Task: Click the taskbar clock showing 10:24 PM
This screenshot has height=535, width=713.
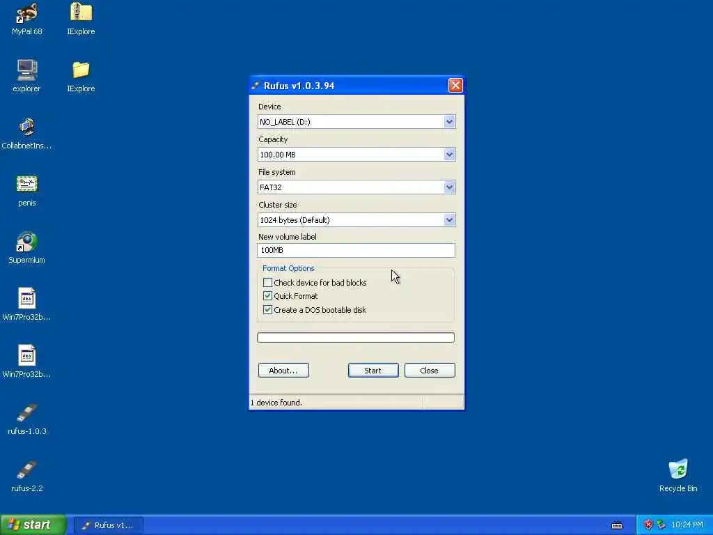Action: (x=687, y=525)
